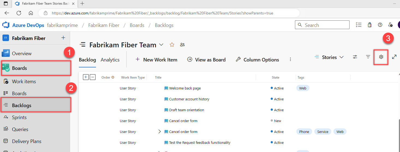Open the filter icon in backlog toolbar
This screenshot has width=400, height=152.
[368, 57]
